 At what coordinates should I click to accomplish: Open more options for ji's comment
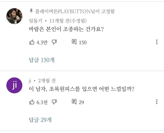[x=157, y=102]
